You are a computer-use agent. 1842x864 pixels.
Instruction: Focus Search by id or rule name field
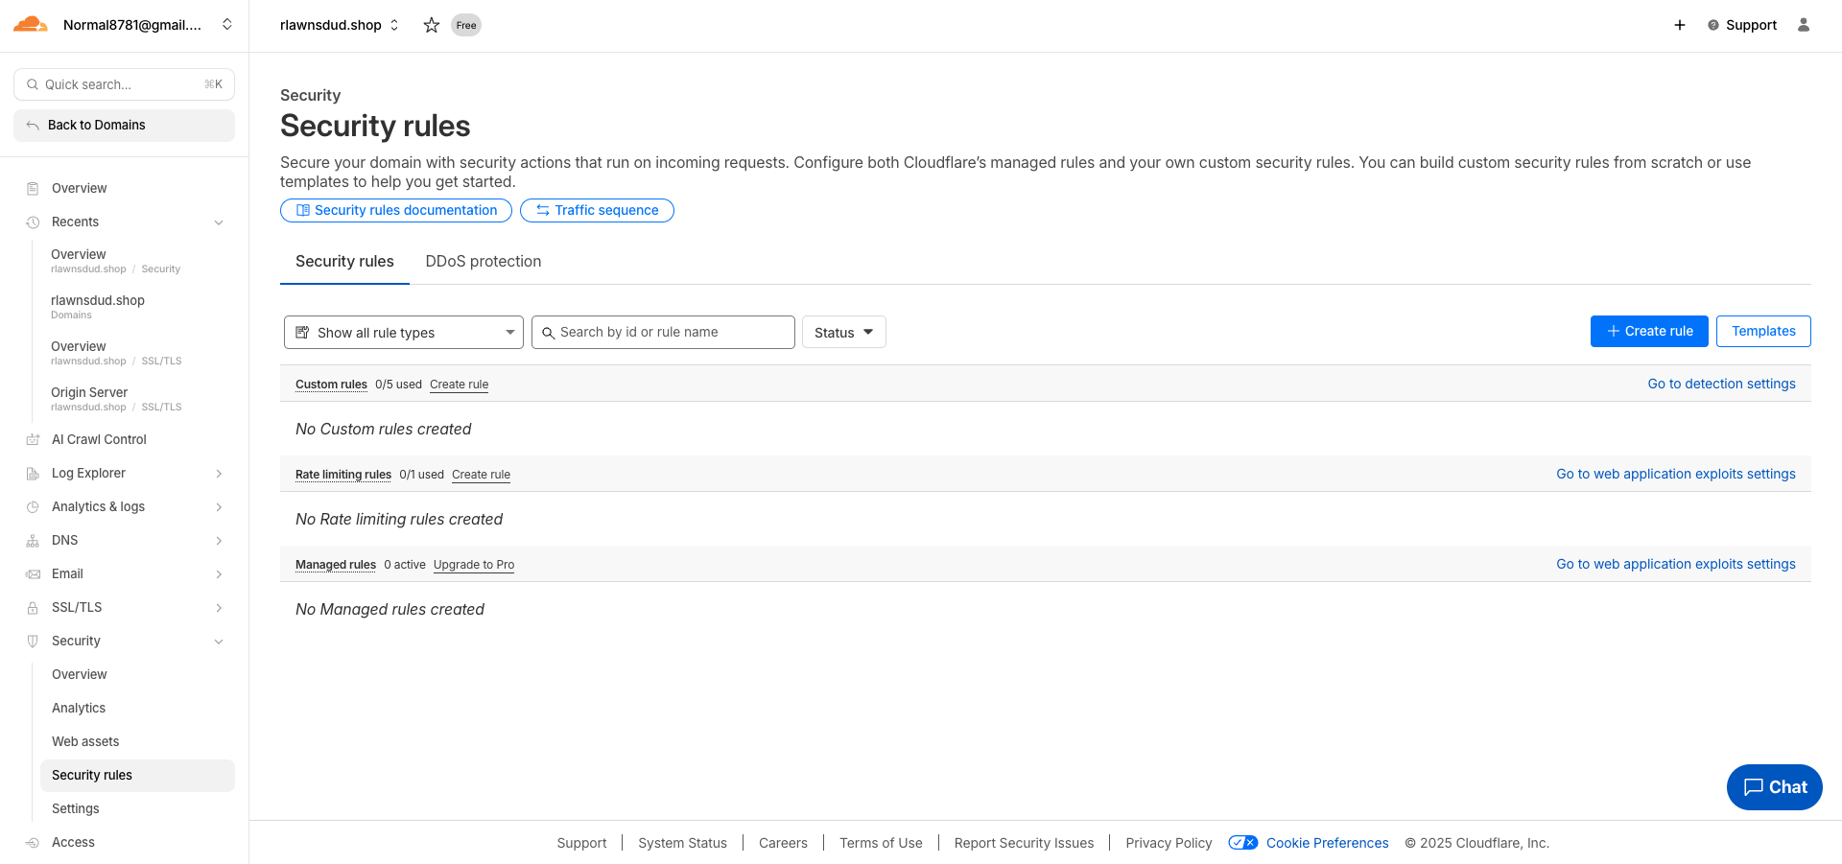pos(663,332)
